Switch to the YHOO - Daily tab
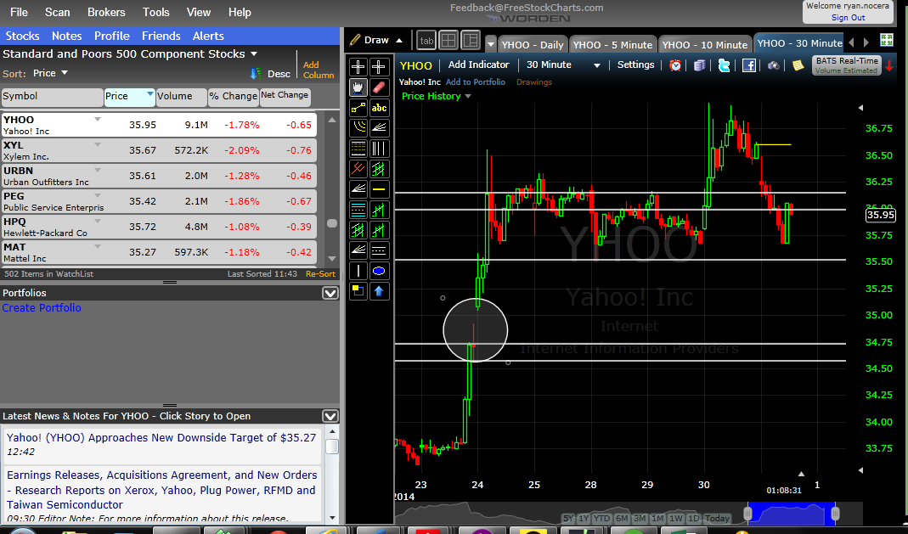Image resolution: width=908 pixels, height=534 pixels. pyautogui.click(x=532, y=44)
